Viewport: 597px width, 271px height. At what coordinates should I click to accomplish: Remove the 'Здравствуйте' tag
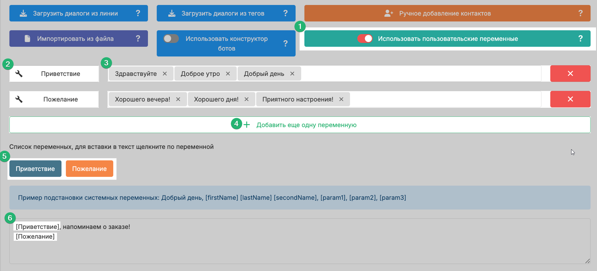165,74
